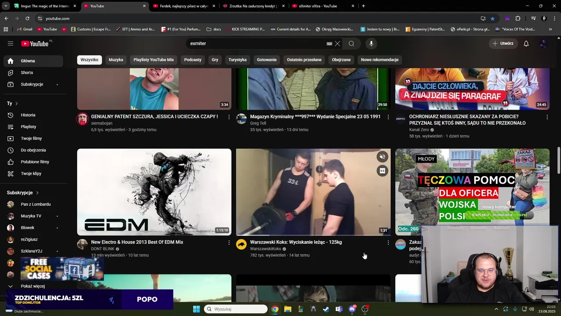Open options for OCHRONIARZ NIESŁUSZNIE SKAZANY video

547,117
